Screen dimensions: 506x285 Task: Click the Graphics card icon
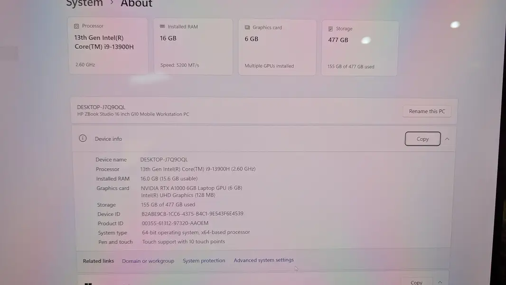click(x=247, y=28)
